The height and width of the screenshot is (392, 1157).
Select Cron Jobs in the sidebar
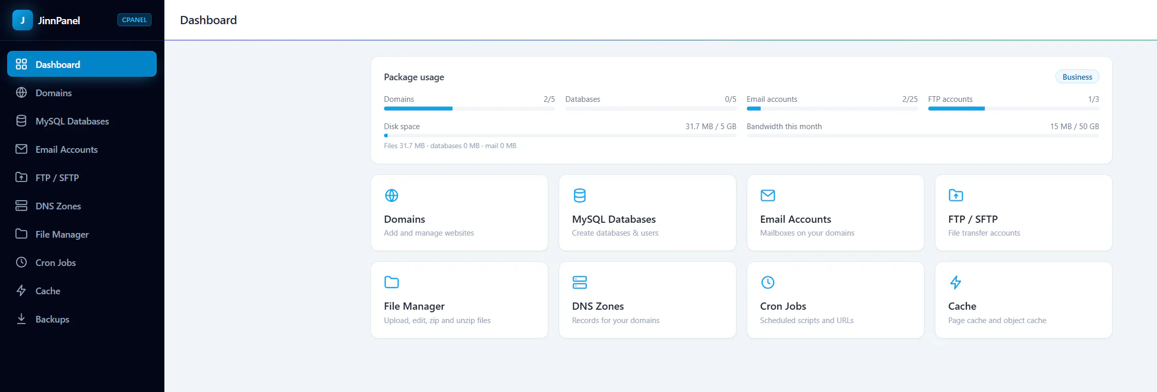tap(82, 262)
